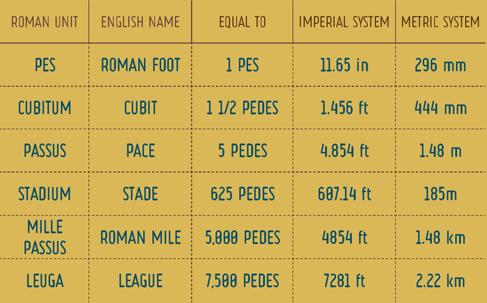Image resolution: width=487 pixels, height=303 pixels.
Task: Select the MILLE PASSUS cell
Action: [45, 237]
